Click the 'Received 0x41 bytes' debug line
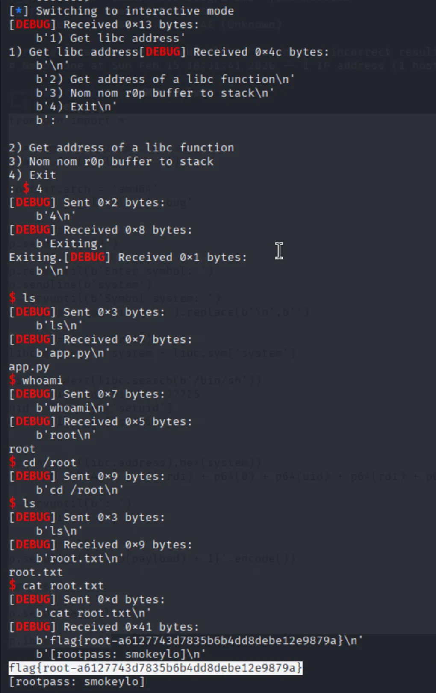This screenshot has width=436, height=693. (104, 627)
